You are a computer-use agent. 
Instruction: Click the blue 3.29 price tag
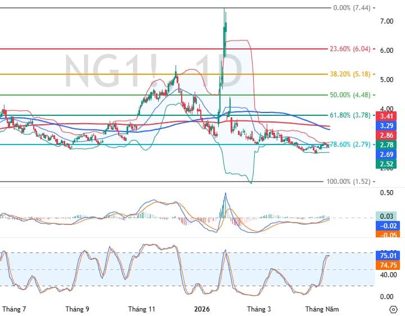pyautogui.click(x=386, y=126)
